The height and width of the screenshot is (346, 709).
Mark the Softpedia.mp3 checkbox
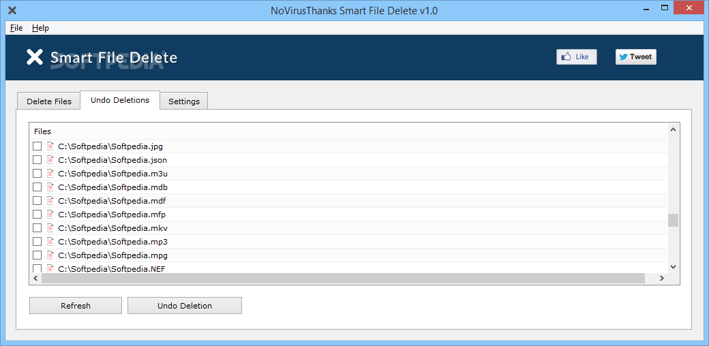pyautogui.click(x=37, y=241)
